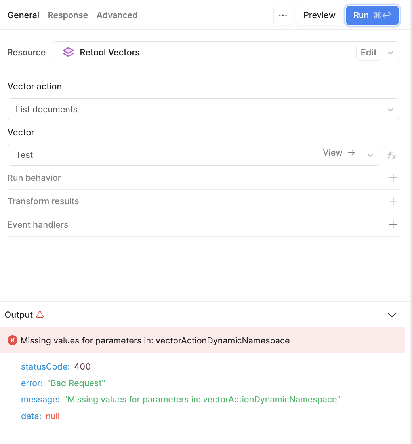Viewport: 412px width, 444px height.
Task: Select the General tab
Action: click(23, 15)
